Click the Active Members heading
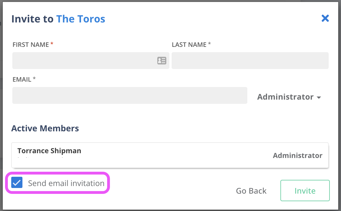This screenshot has height=211, width=341. click(x=45, y=128)
